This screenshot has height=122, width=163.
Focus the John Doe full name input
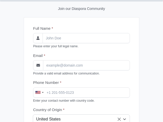[x=86, y=38]
